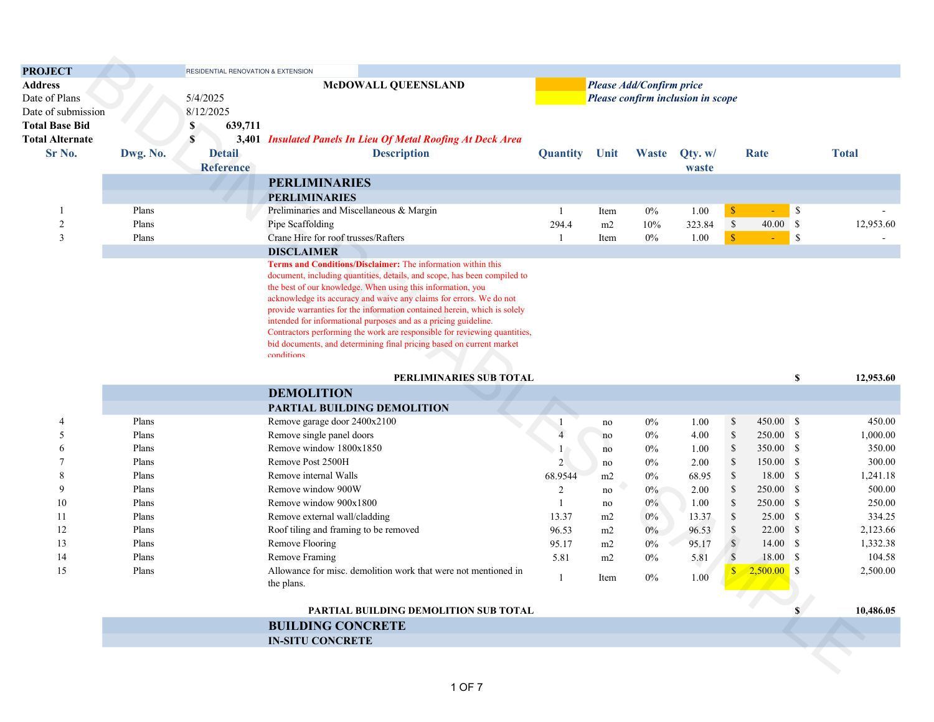The height and width of the screenshot is (722, 934).
Task: Select "Remove single panel doors" description
Action: point(321,435)
